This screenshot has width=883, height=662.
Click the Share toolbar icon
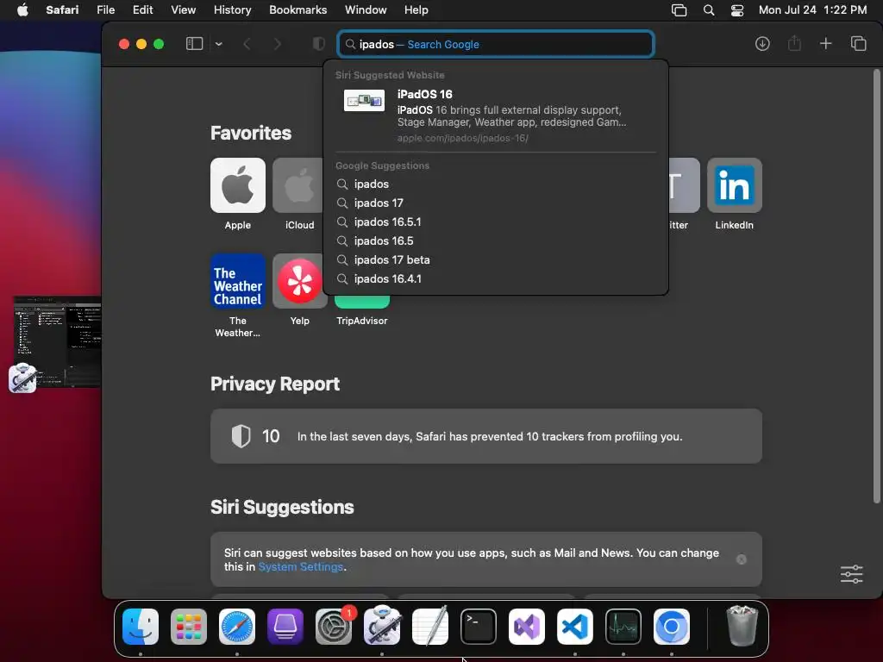pos(794,43)
